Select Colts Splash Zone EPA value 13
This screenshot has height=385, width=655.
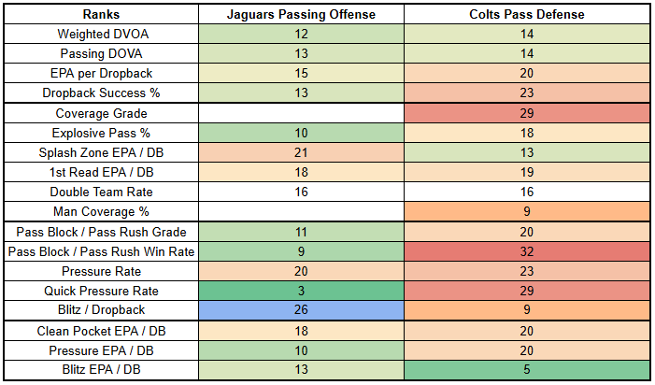525,152
